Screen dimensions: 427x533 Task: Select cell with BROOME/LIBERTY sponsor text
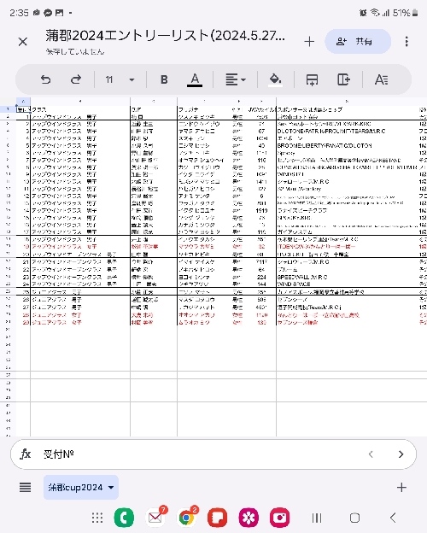click(348, 145)
